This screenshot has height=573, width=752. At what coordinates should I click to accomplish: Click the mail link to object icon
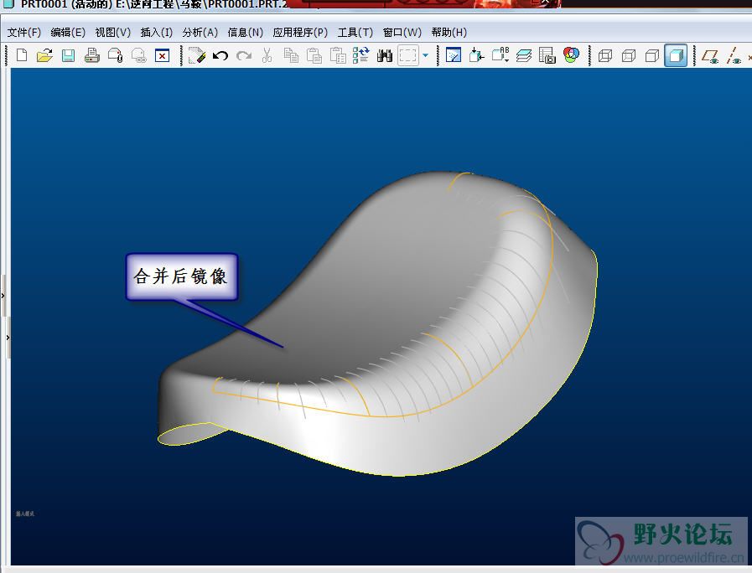[139, 55]
